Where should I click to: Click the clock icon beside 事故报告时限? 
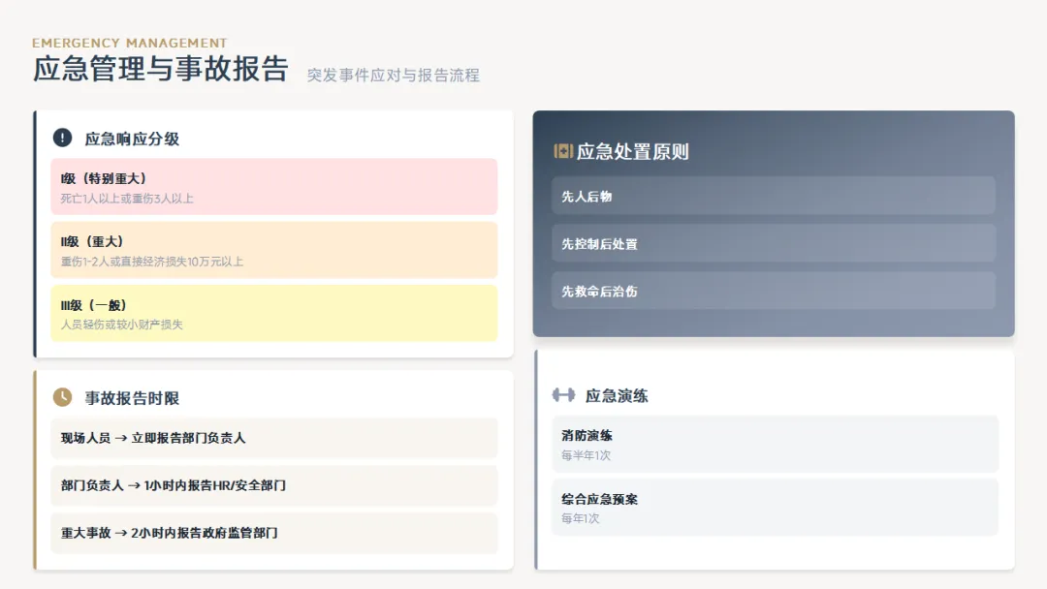62,397
